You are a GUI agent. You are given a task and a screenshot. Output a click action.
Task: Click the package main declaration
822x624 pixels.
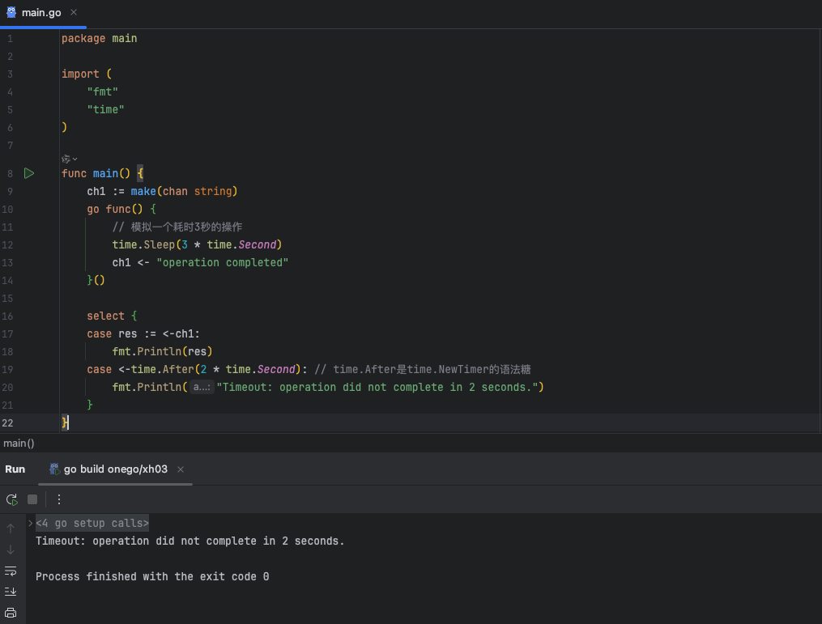(x=99, y=38)
